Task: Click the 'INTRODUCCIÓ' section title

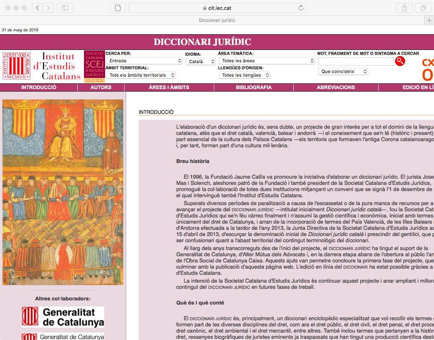Action: (156, 112)
